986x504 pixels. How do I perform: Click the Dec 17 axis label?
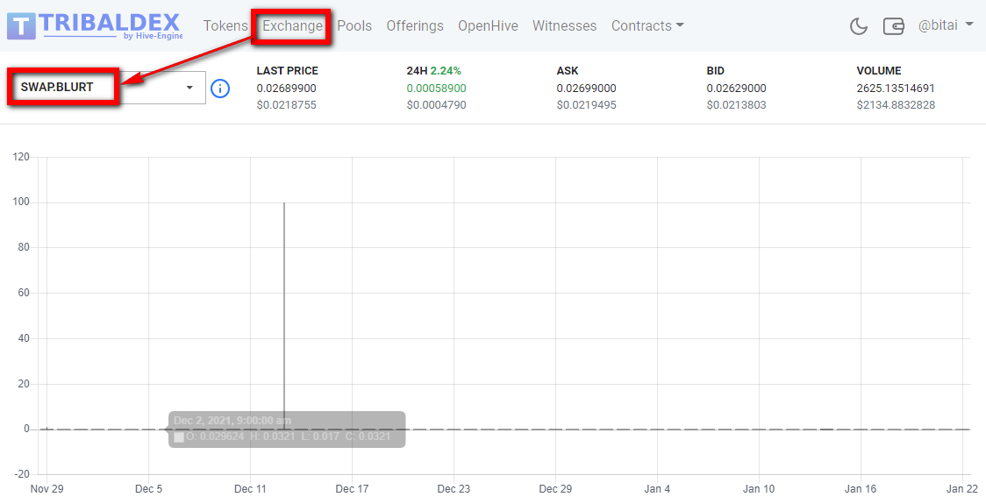click(352, 488)
